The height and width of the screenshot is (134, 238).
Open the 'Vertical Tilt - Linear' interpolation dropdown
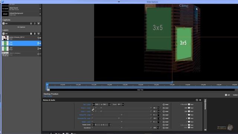(85, 115)
